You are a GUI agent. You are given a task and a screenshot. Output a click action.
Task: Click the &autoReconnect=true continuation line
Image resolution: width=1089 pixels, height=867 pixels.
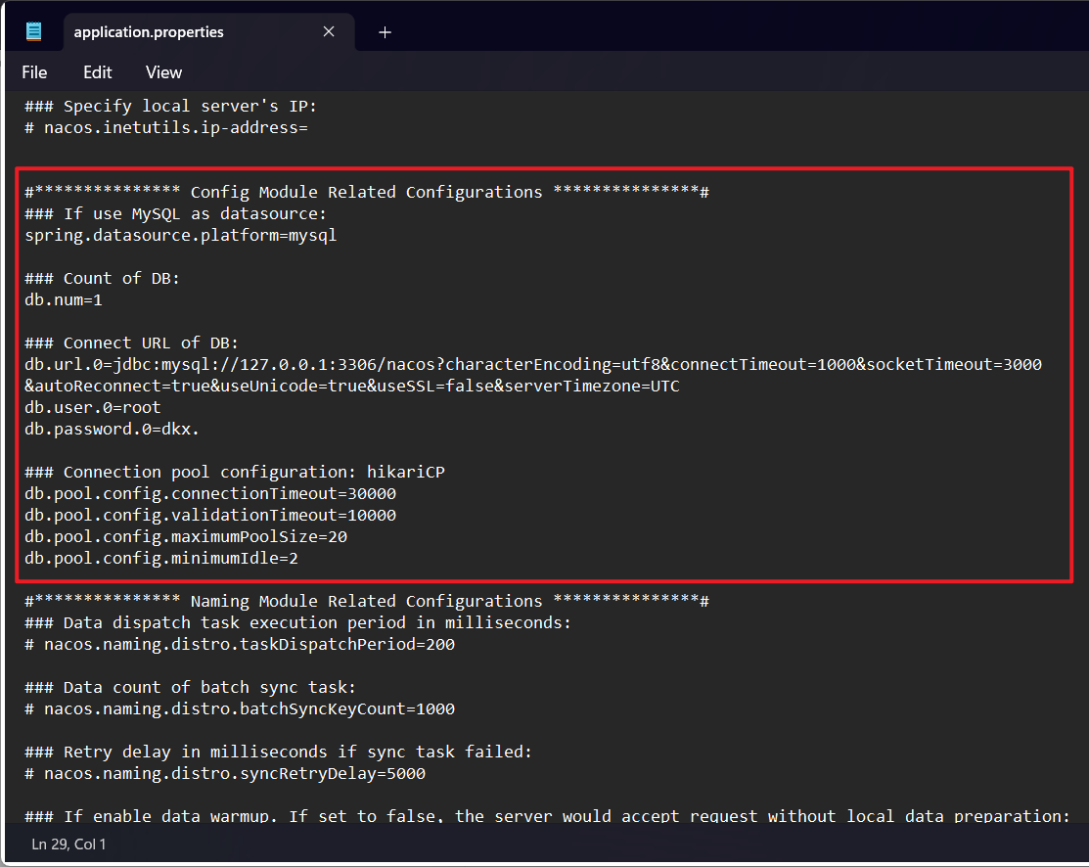(352, 387)
